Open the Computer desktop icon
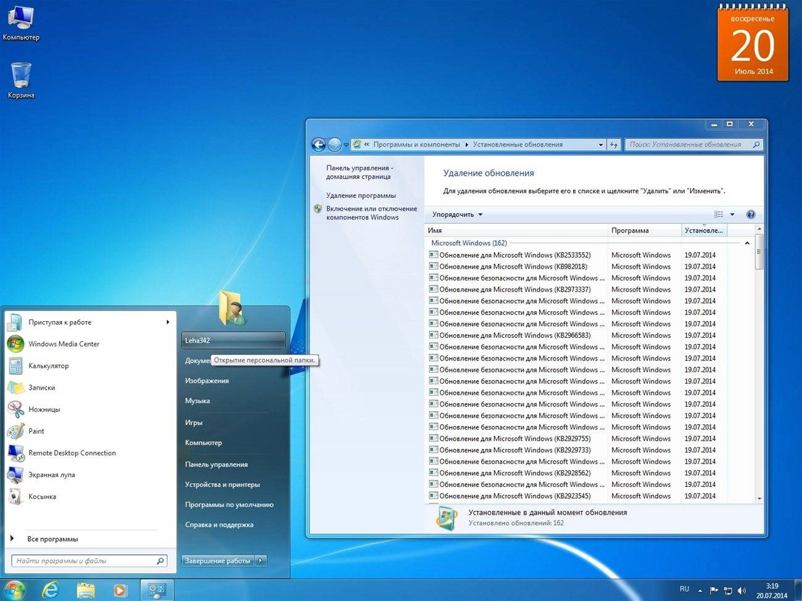 tap(20, 23)
